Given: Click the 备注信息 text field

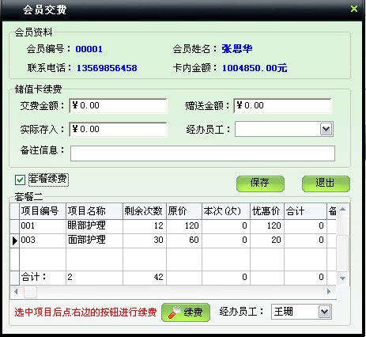Looking at the screenshot, I should tap(202, 153).
